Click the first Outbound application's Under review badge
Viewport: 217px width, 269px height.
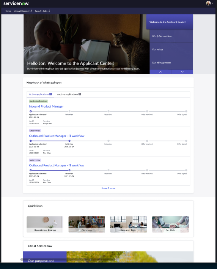(35, 131)
